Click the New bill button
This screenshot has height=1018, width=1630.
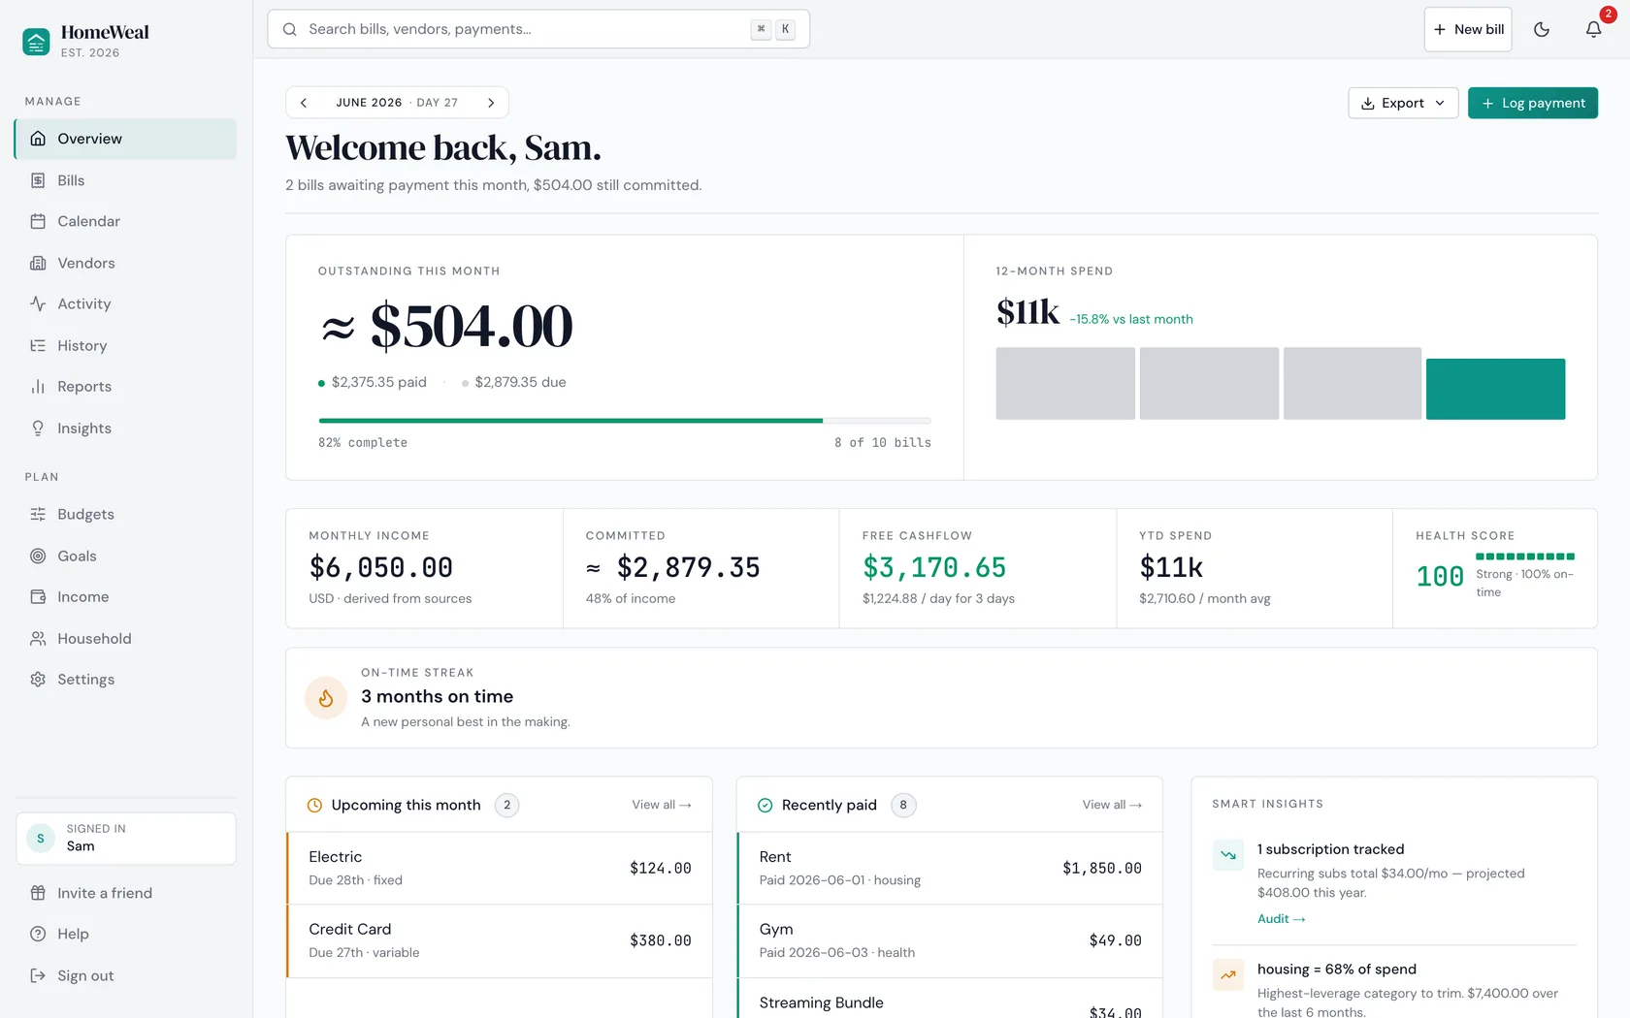click(1468, 29)
